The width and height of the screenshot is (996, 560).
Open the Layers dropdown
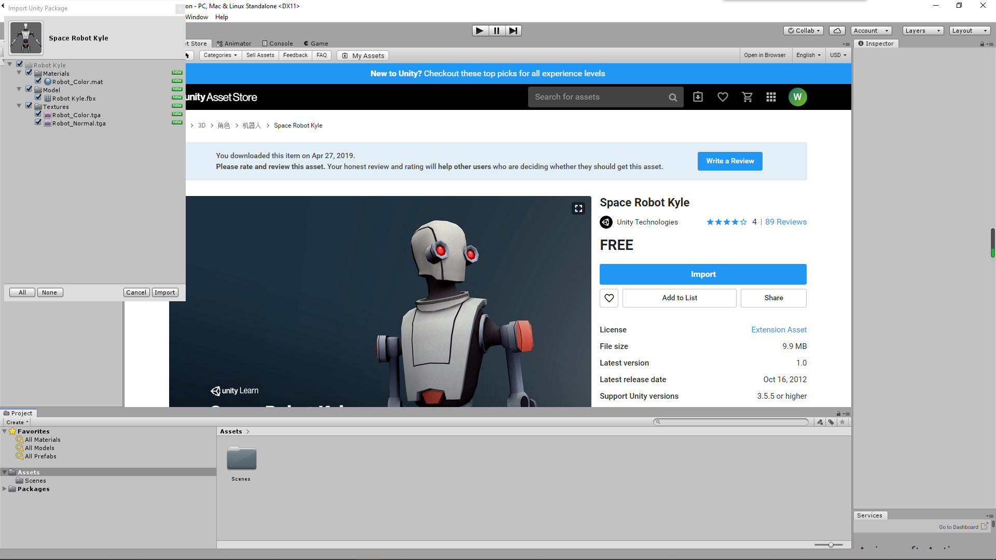(923, 31)
